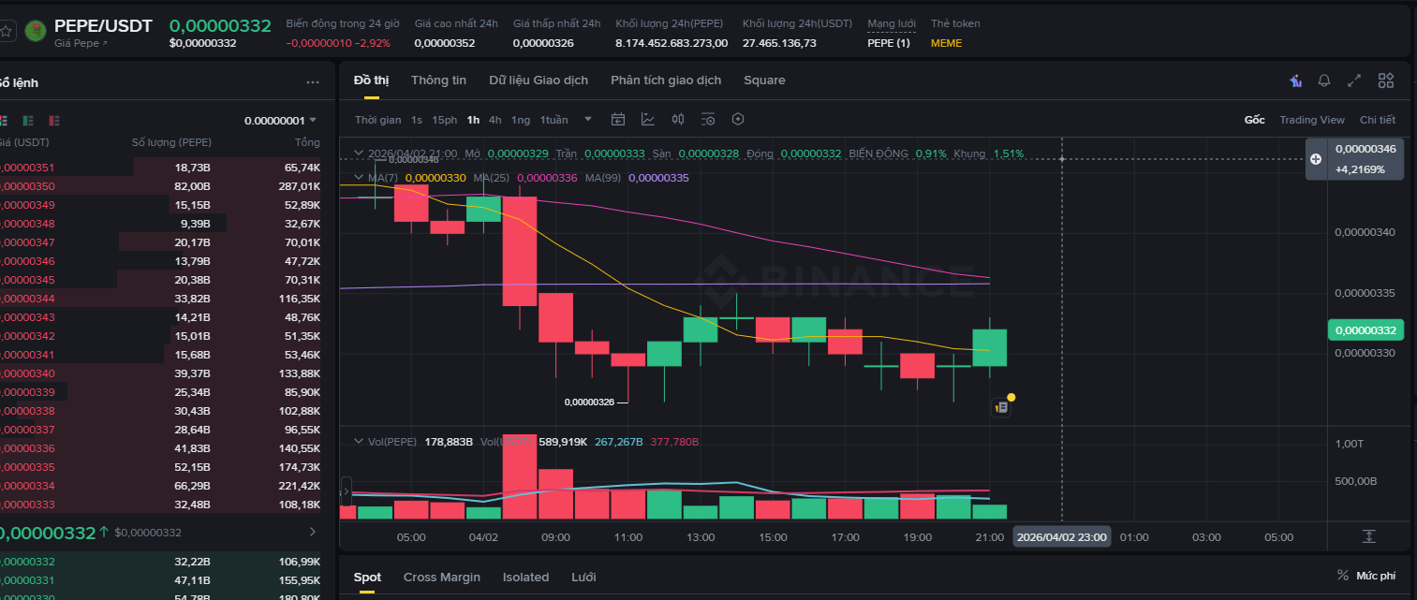Image resolution: width=1417 pixels, height=600 pixels.
Task: Select the 1tuần time interval
Action: [554, 120]
